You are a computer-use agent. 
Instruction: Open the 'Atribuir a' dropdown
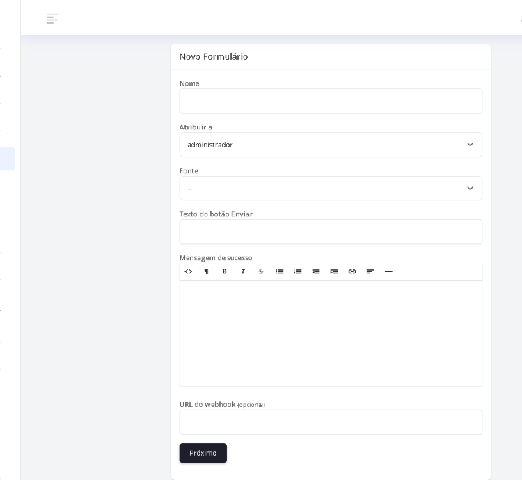click(x=331, y=145)
